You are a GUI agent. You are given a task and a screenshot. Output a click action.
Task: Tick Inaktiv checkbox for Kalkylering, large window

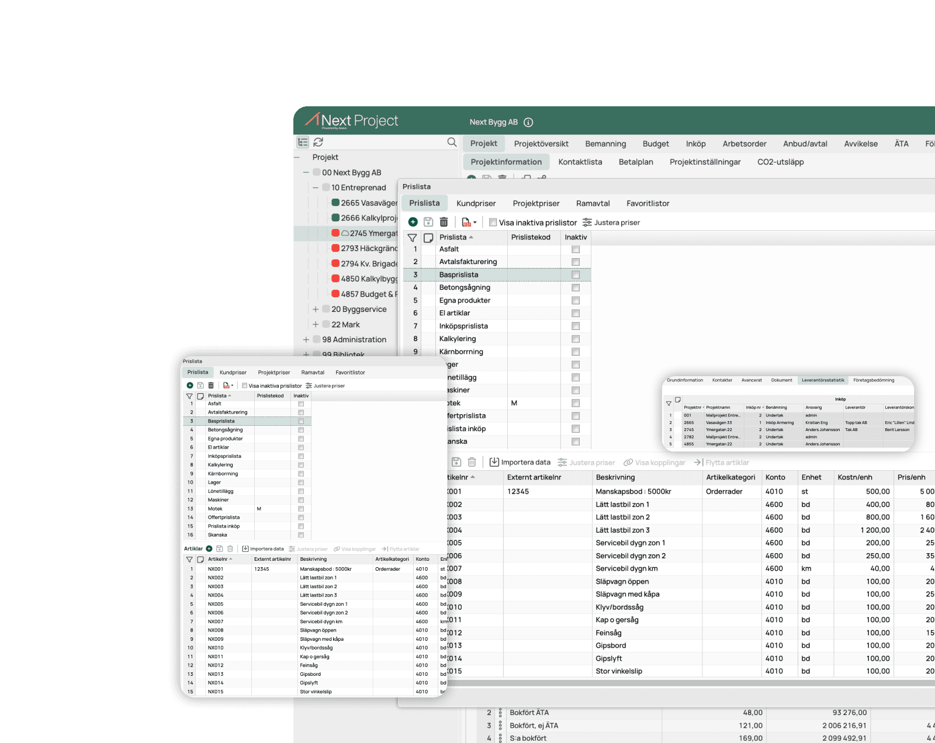click(576, 339)
